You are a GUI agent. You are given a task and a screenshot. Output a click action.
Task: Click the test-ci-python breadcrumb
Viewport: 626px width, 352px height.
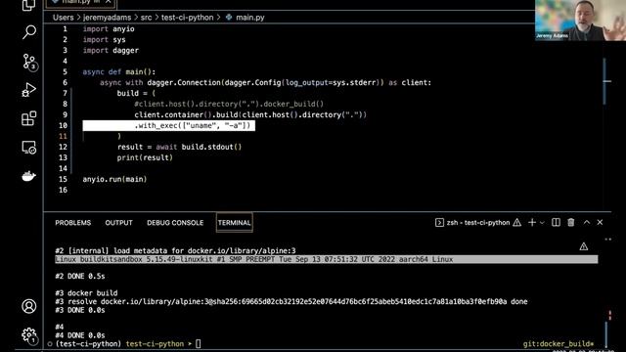coord(187,18)
